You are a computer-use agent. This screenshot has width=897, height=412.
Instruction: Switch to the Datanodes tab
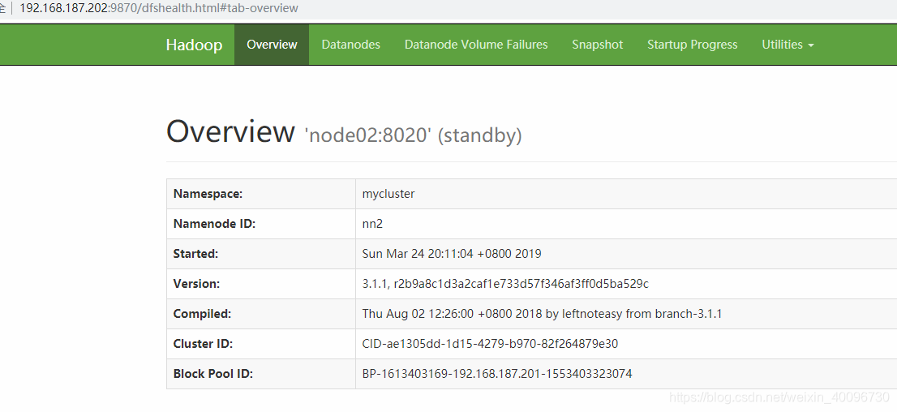coord(350,45)
